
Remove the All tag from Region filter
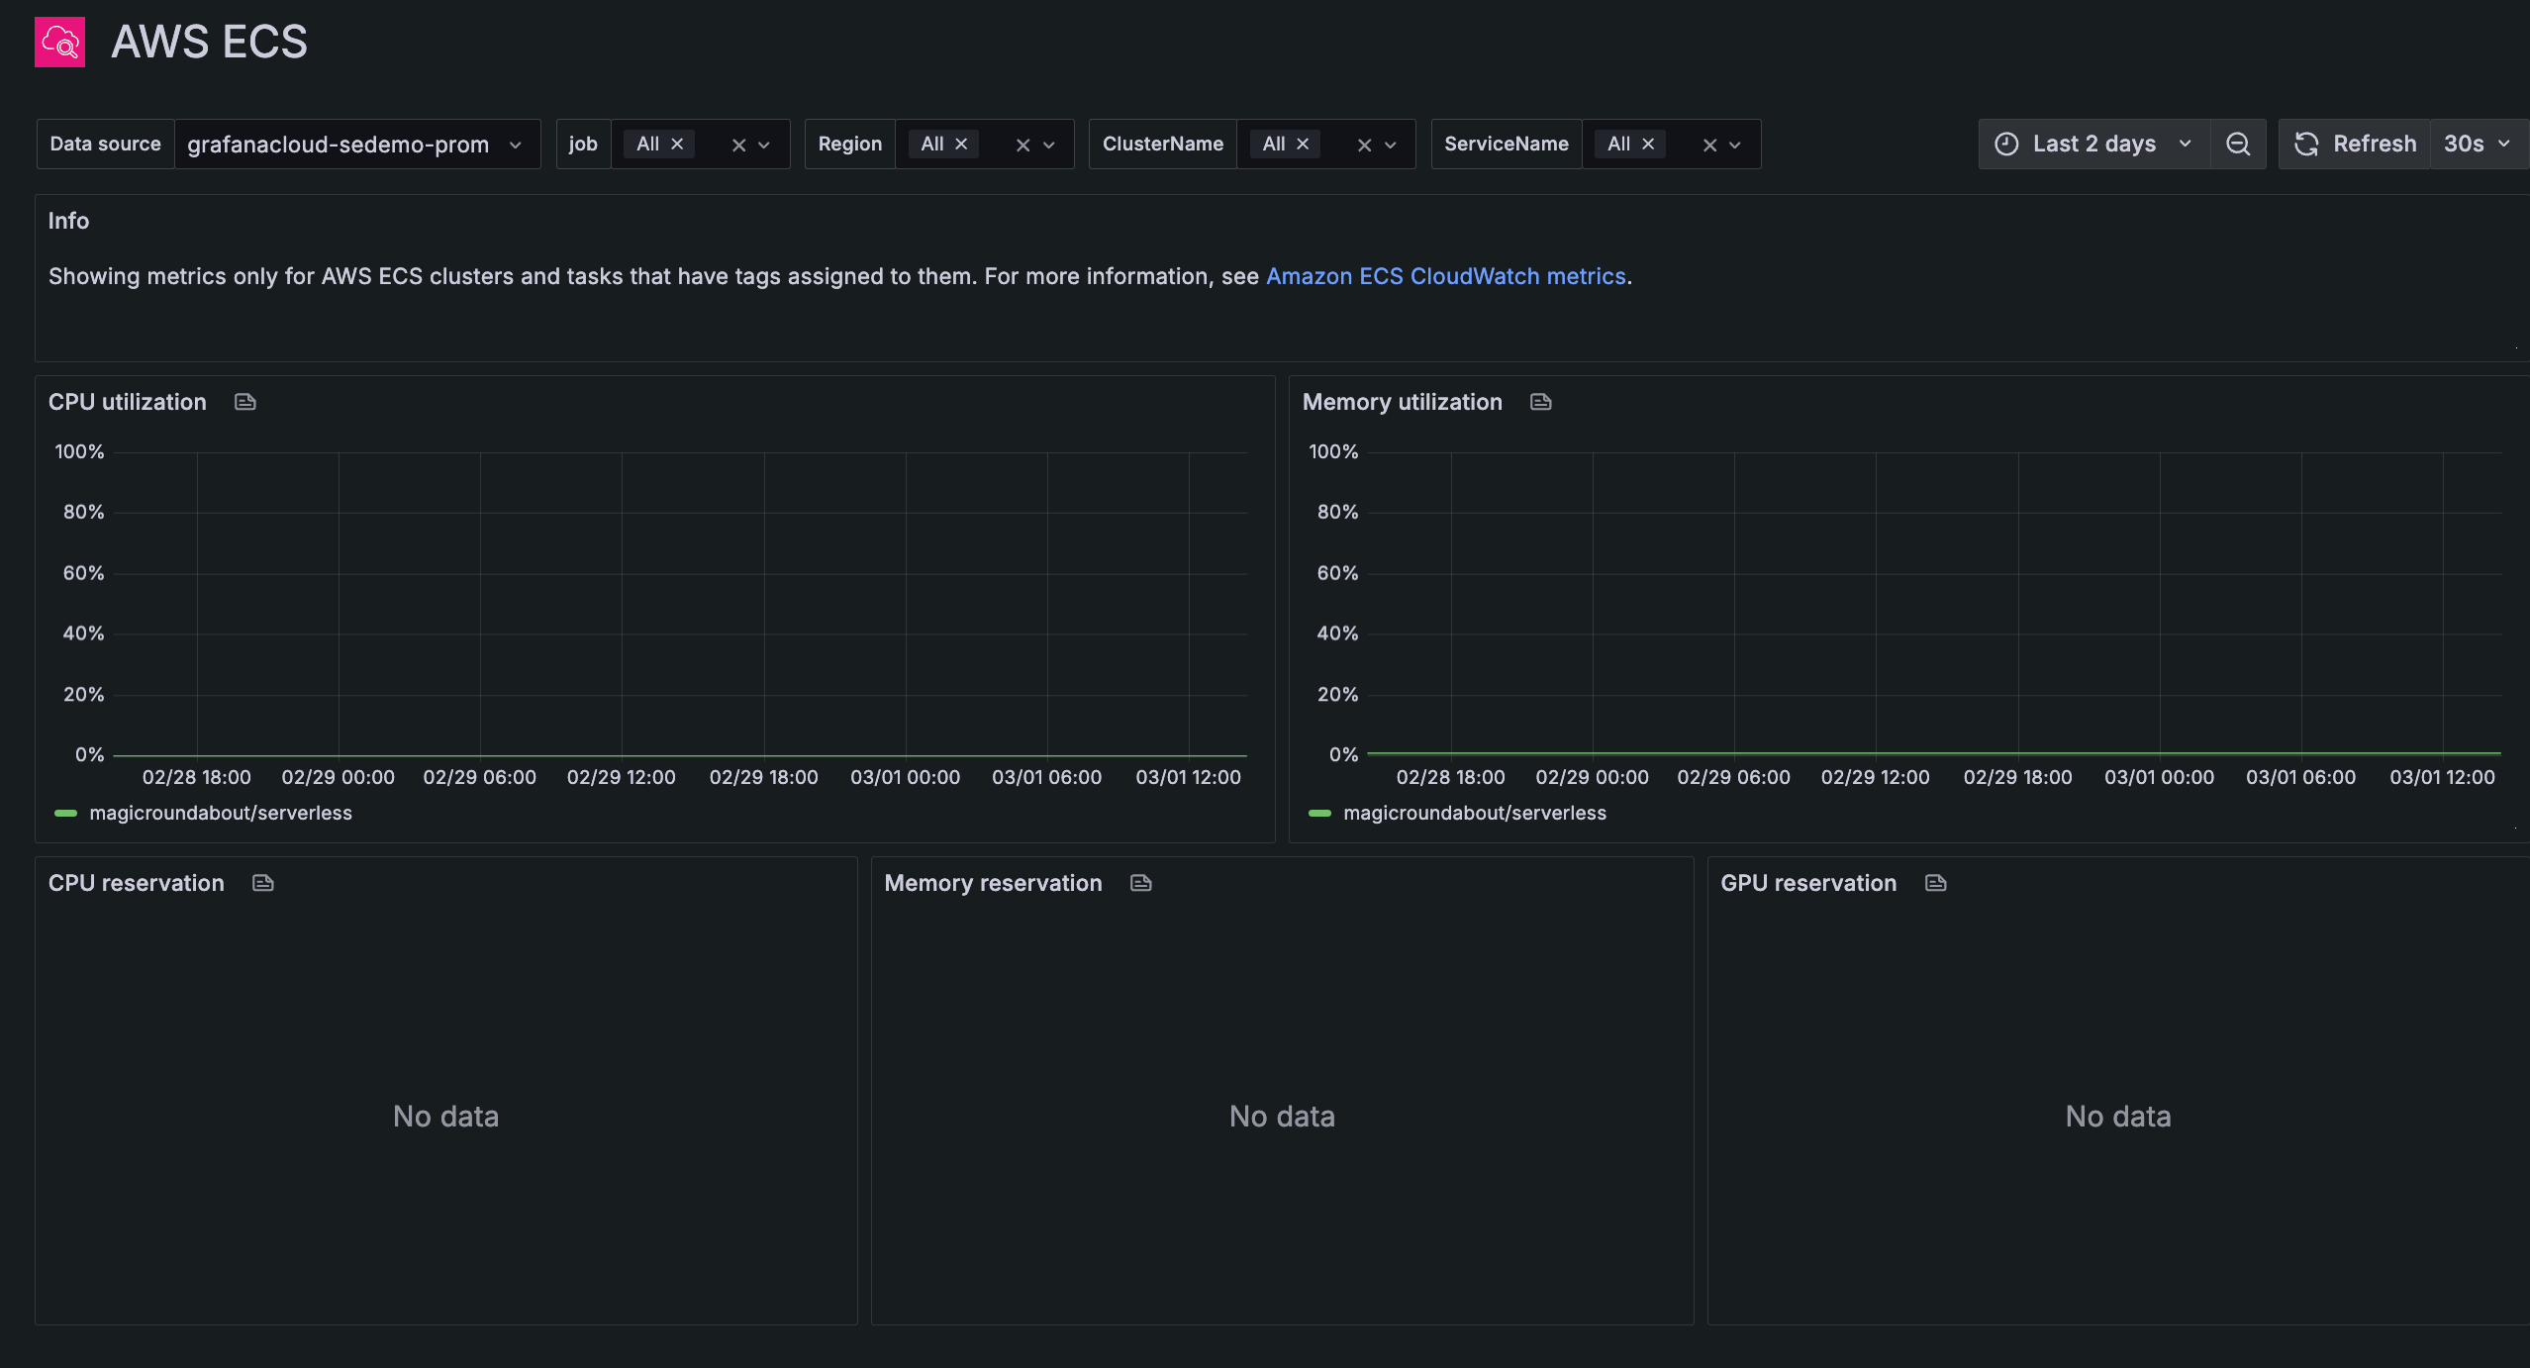click(x=961, y=145)
